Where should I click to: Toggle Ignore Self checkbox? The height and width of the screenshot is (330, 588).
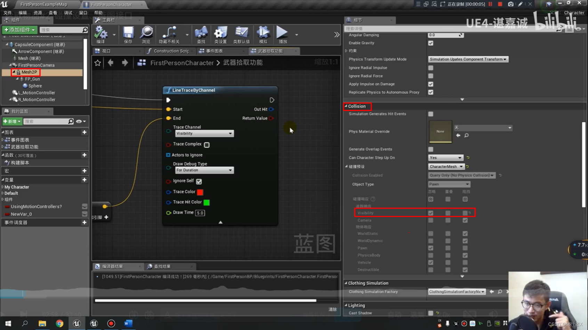[199, 181]
